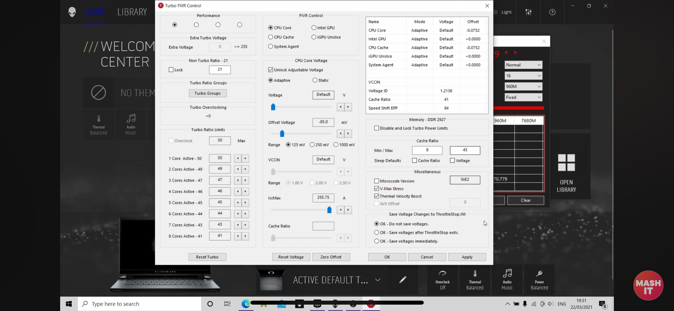Toggle the V-Max Stress checkbox
Image resolution: width=674 pixels, height=311 pixels.
(377, 188)
